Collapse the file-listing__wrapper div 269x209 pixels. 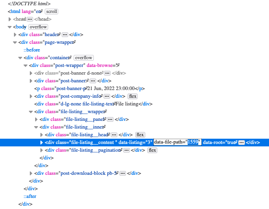(x=31, y=112)
